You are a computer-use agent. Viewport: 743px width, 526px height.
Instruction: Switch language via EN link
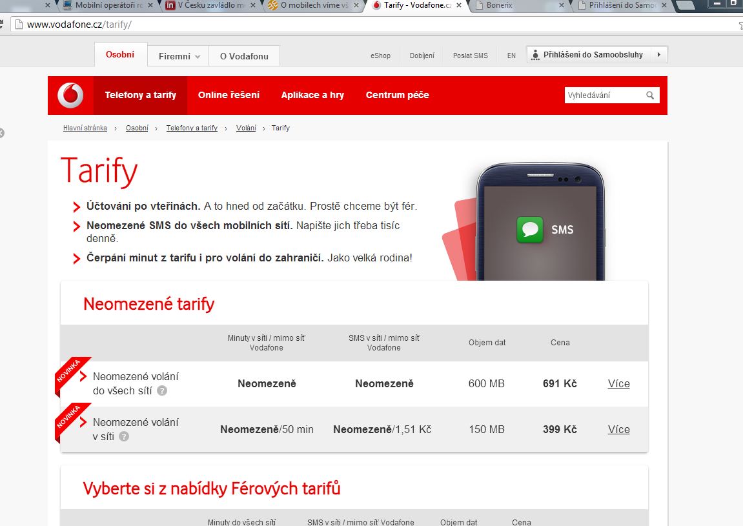coord(511,56)
